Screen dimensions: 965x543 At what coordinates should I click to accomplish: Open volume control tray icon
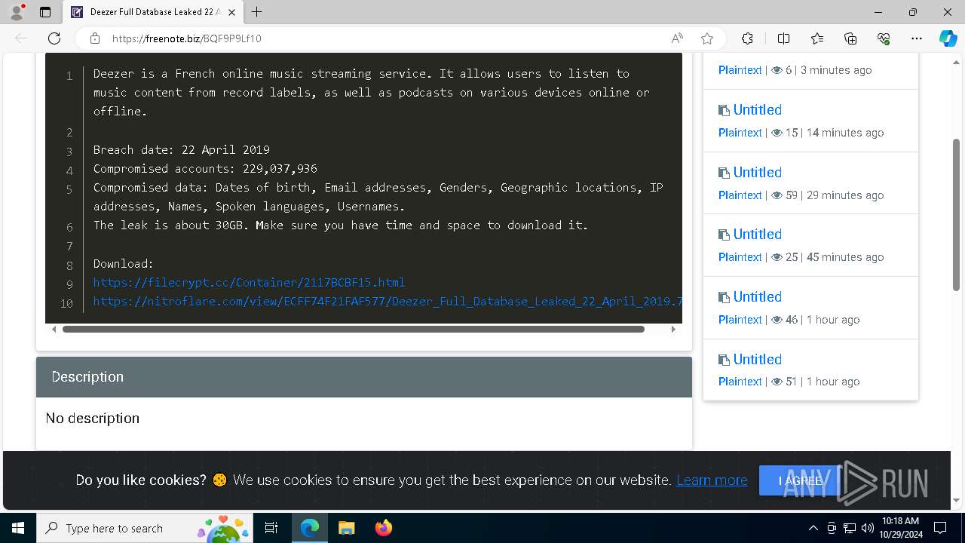point(868,528)
